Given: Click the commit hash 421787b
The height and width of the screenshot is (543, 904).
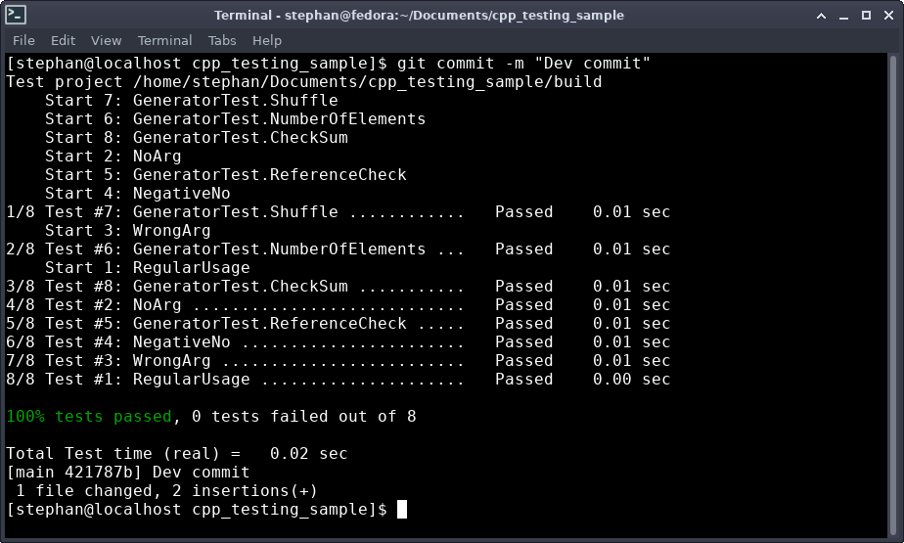Looking at the screenshot, I should pos(98,473).
